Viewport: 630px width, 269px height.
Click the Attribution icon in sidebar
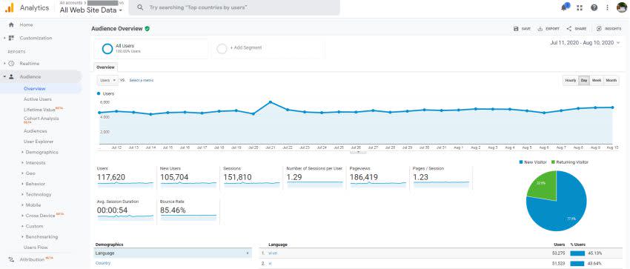11,260
